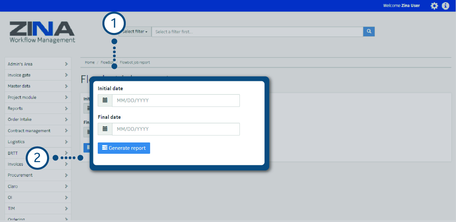Open calendar picker for Final date
Screen dimensions: 456x222
(x=105, y=129)
